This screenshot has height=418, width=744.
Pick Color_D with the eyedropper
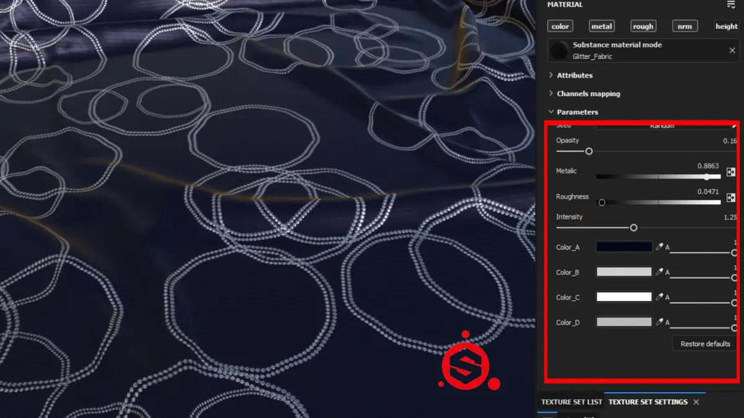[x=660, y=322]
